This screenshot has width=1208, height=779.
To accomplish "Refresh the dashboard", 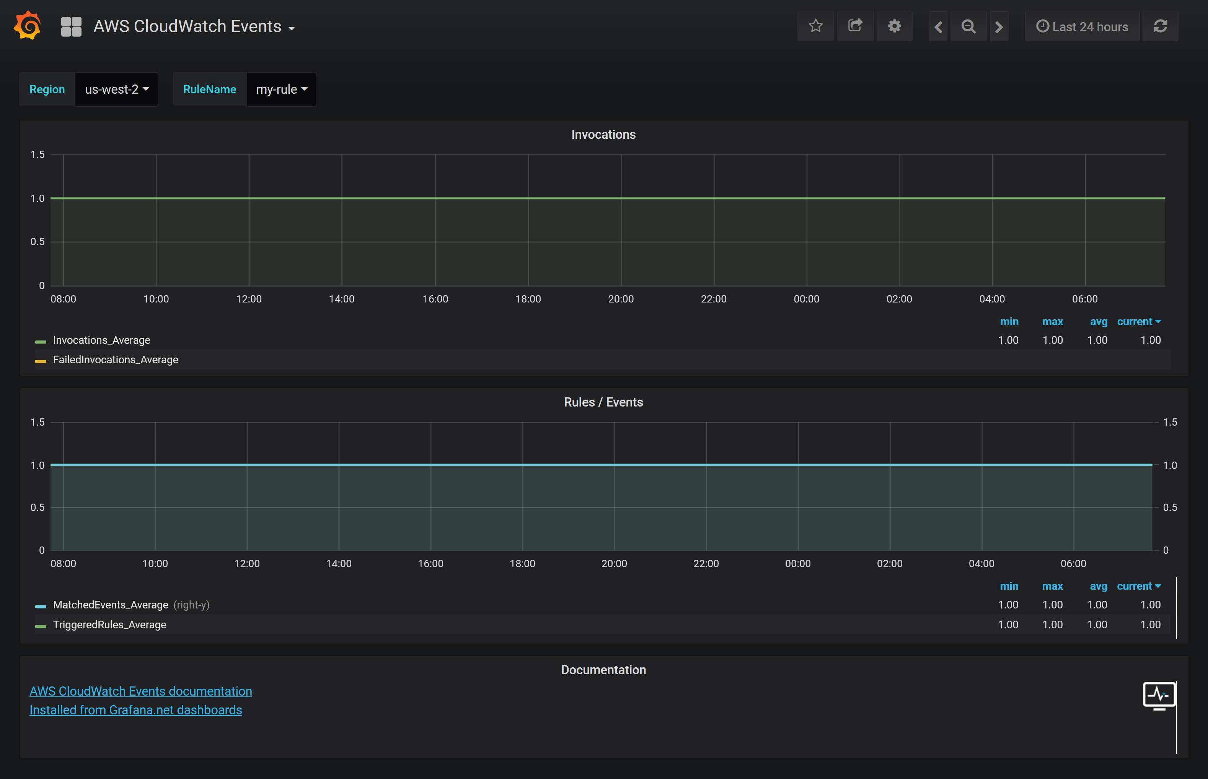I will [x=1160, y=26].
